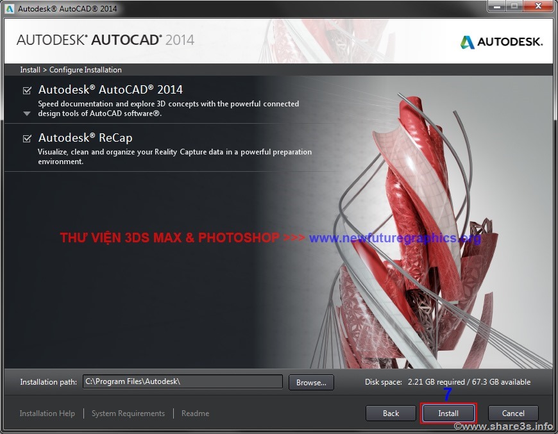Select the 'Autodesk® ReCap' product title
The image size is (558, 434).
click(x=85, y=138)
